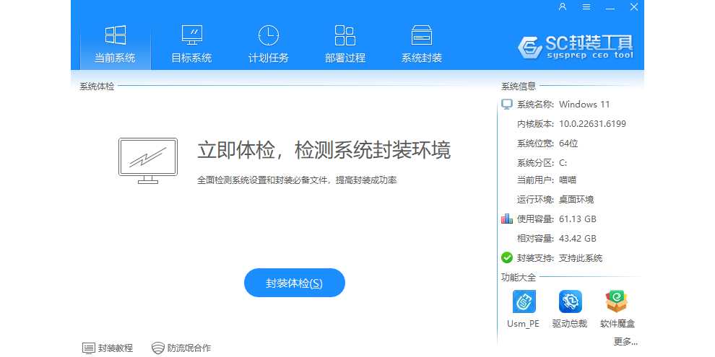Open the 计划任务 tab

pyautogui.click(x=268, y=45)
